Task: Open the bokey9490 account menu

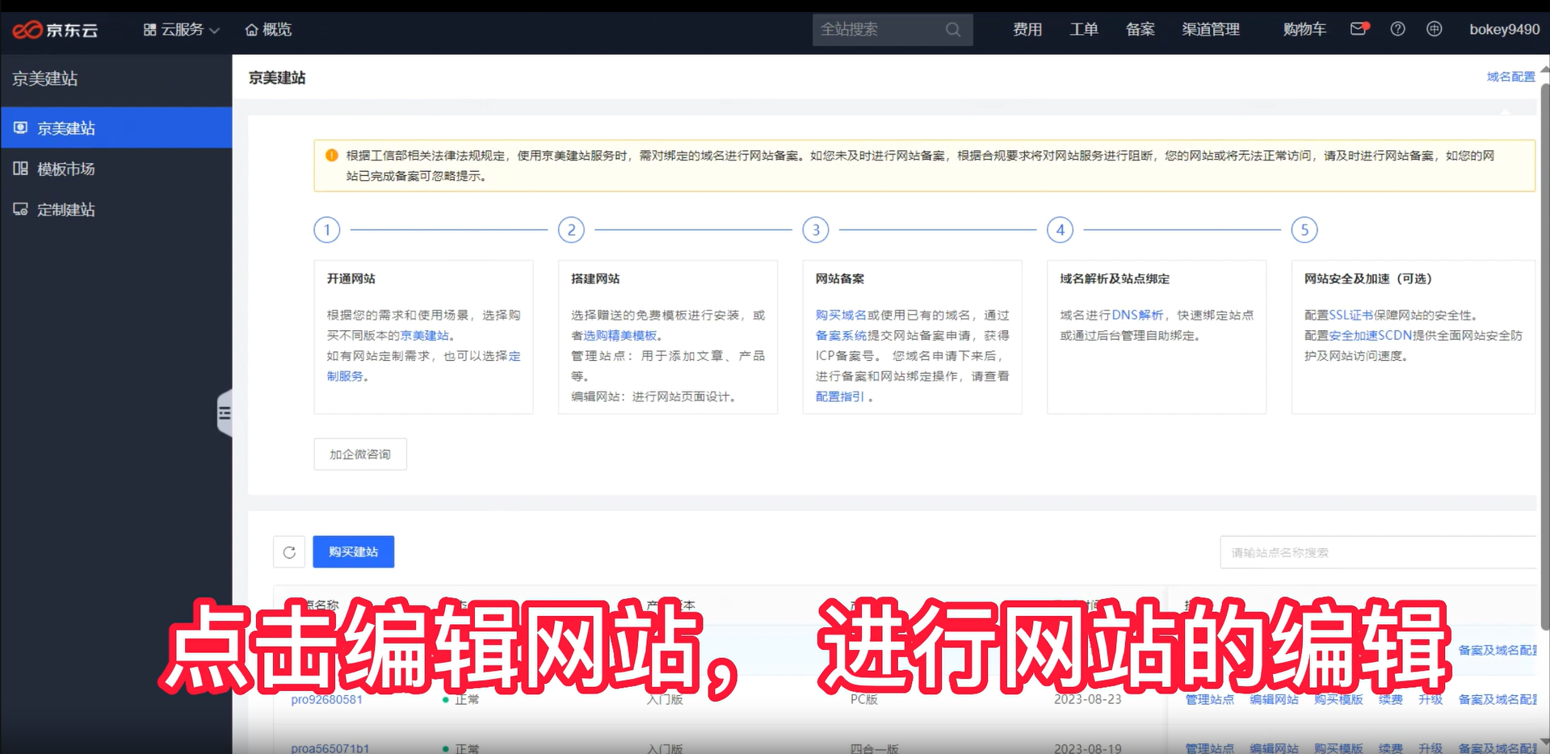Action: pyautogui.click(x=1504, y=30)
